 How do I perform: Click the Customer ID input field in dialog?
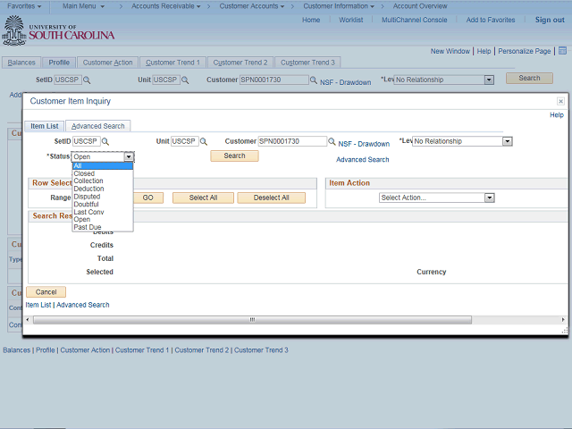[x=290, y=141]
